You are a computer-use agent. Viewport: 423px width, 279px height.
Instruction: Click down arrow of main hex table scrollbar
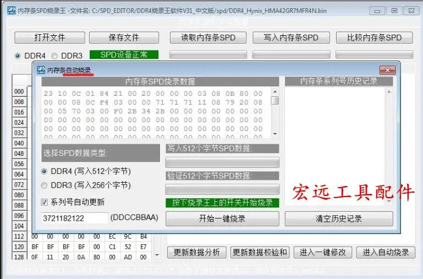pyautogui.click(x=157, y=255)
